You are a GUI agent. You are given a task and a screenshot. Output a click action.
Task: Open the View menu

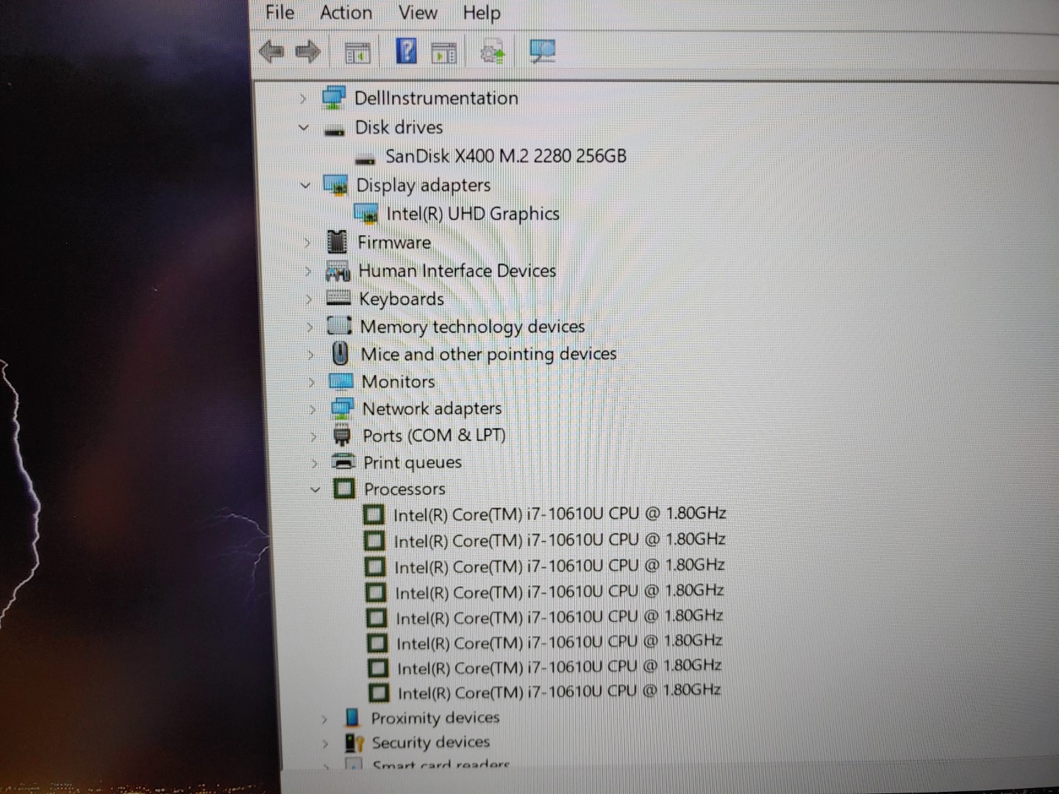tap(418, 12)
